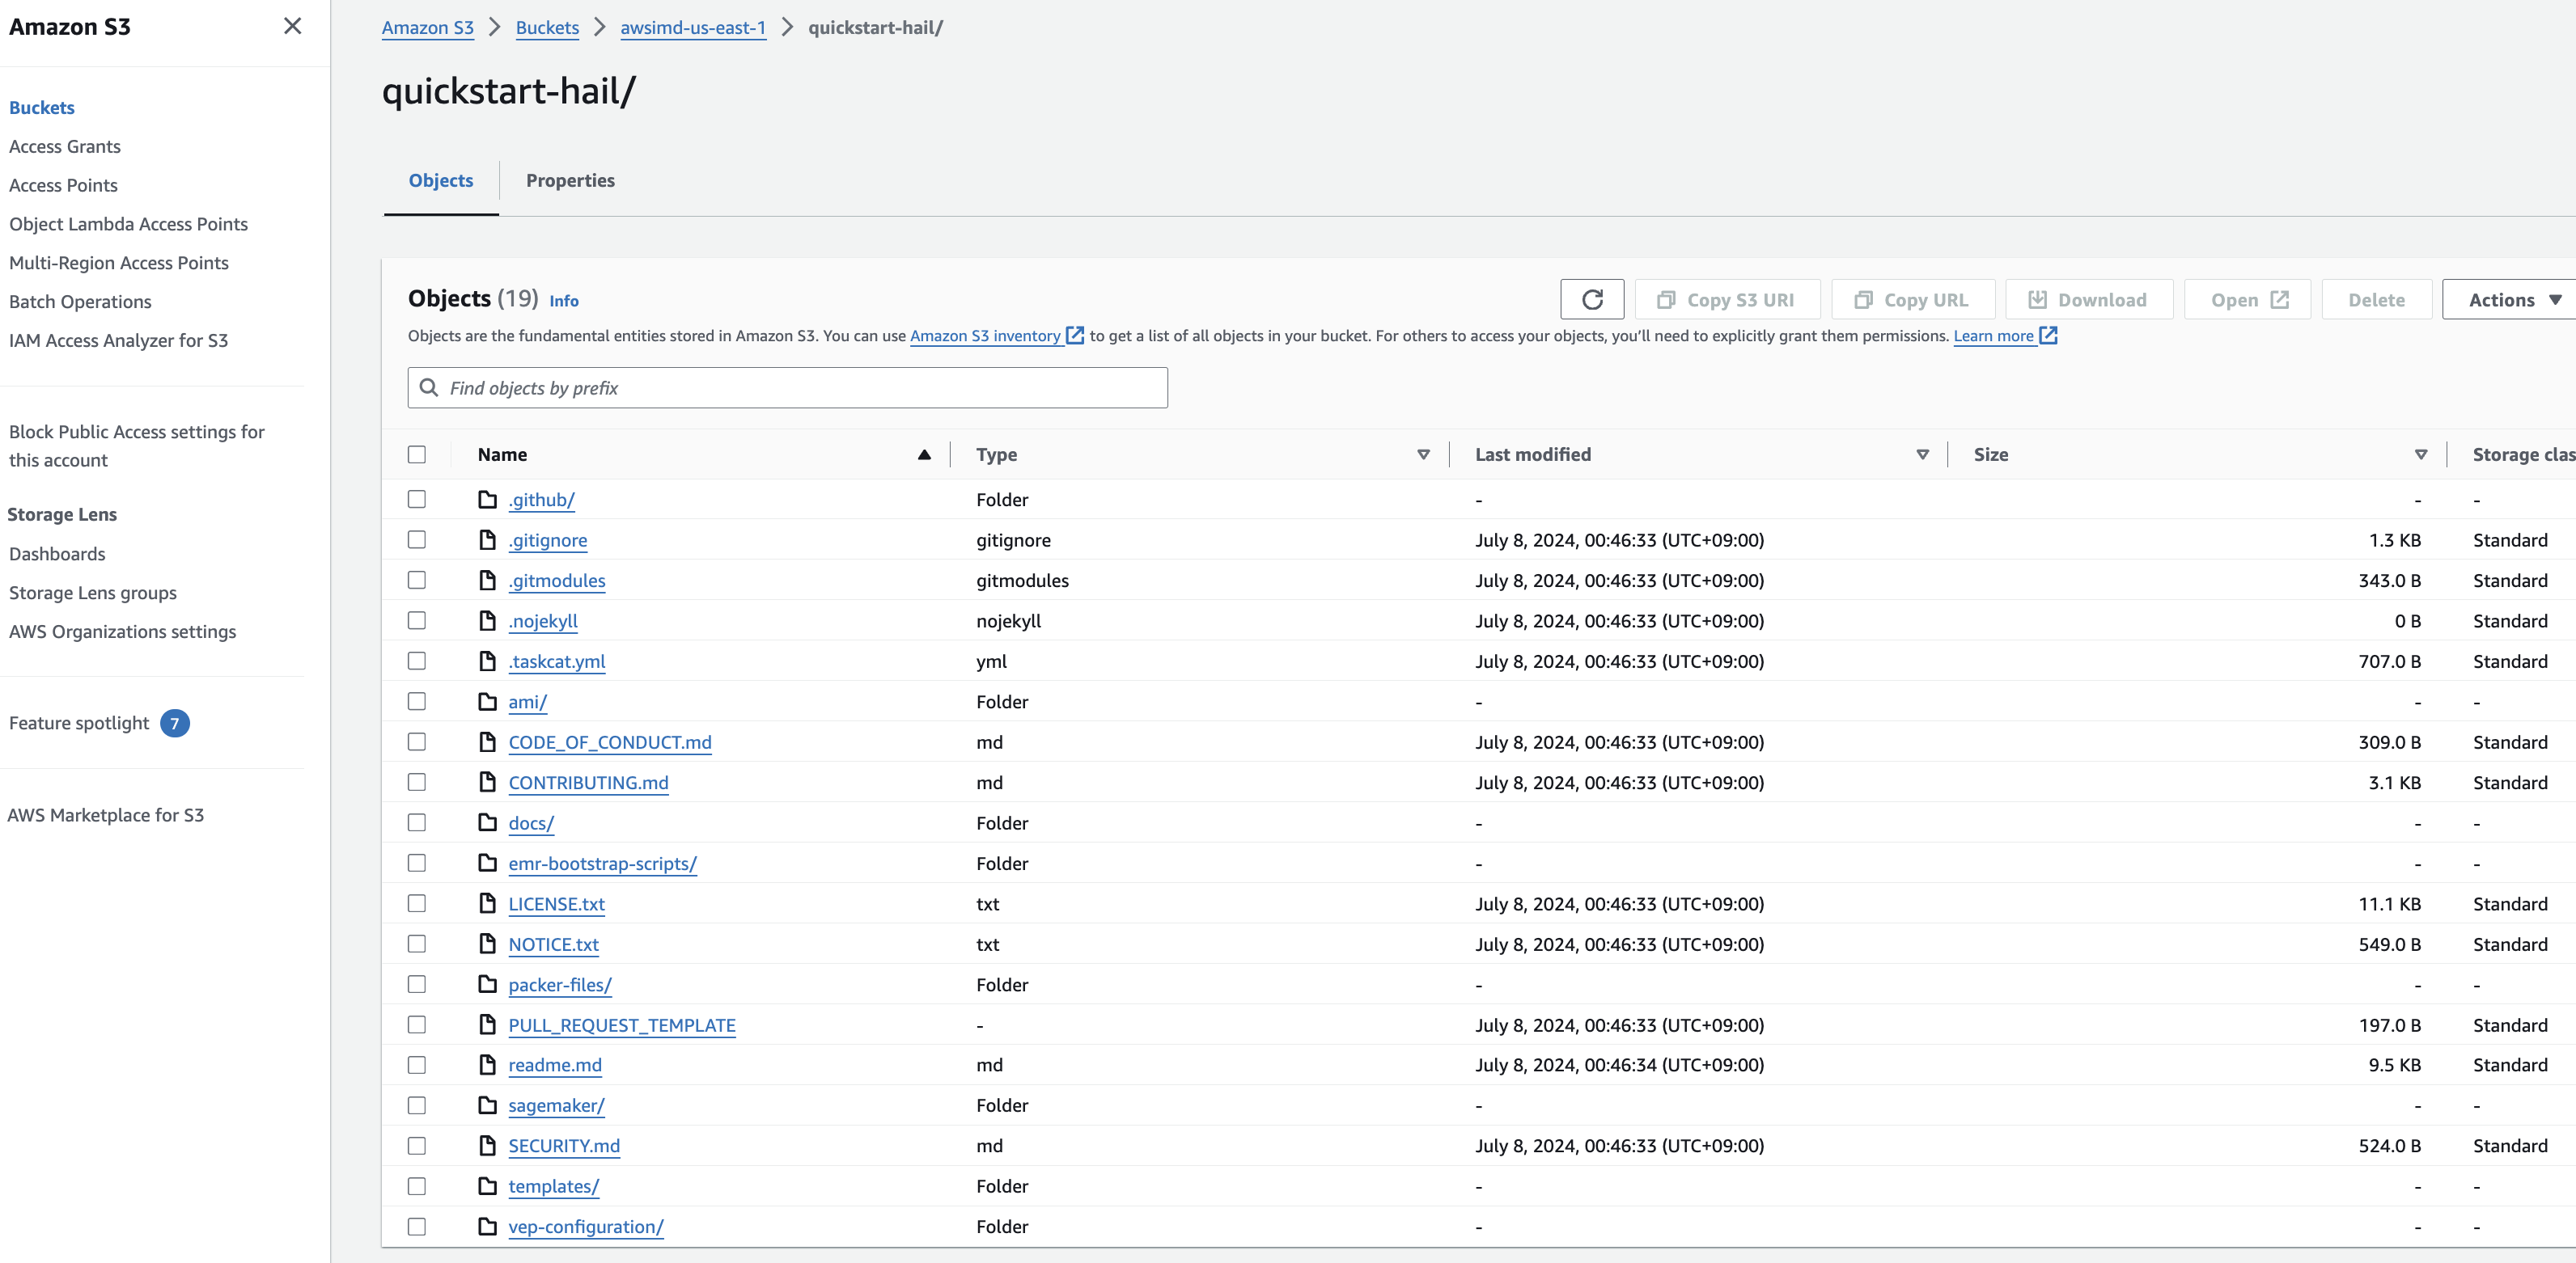Select the .gitignore row checkbox
This screenshot has width=2576, height=1263.
[x=417, y=539]
